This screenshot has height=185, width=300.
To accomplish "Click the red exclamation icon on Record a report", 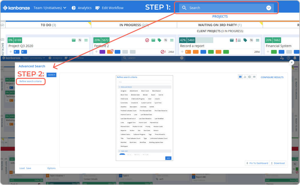I will click(x=236, y=40).
